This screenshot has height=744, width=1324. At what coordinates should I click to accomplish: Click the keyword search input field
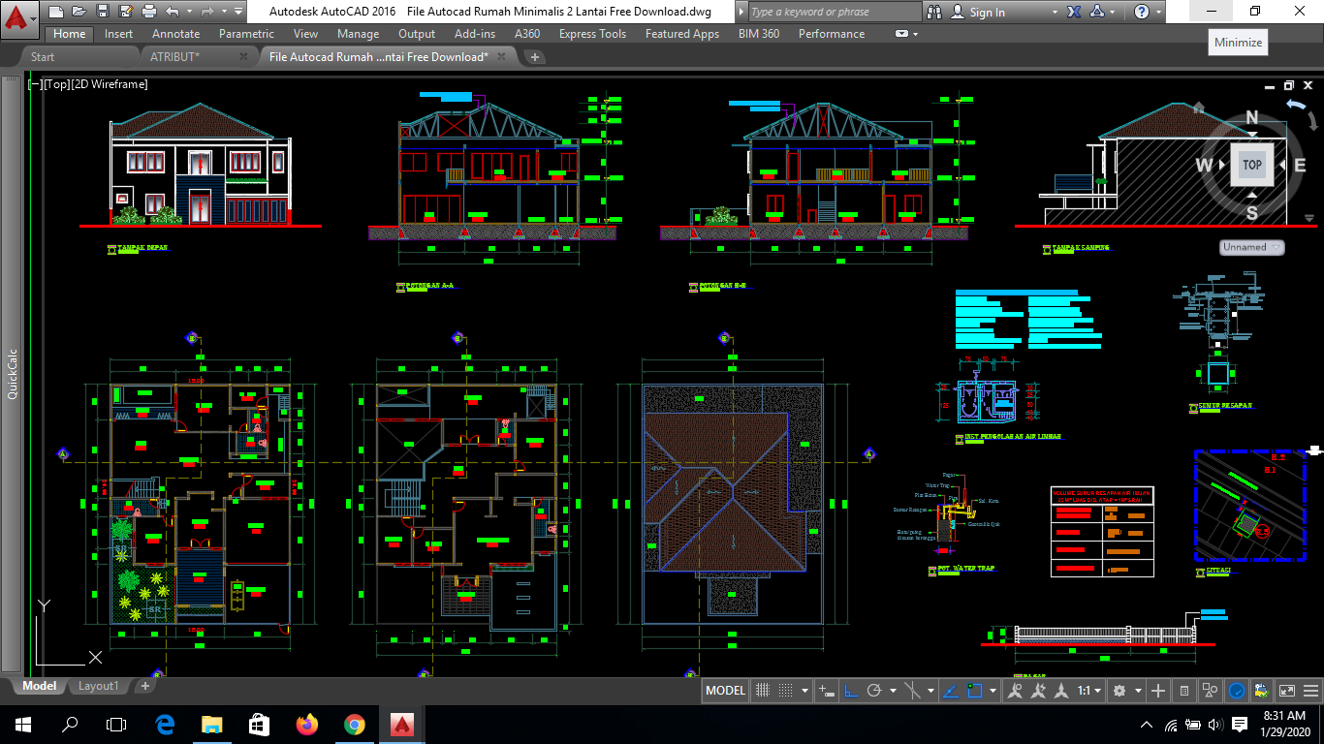[834, 12]
